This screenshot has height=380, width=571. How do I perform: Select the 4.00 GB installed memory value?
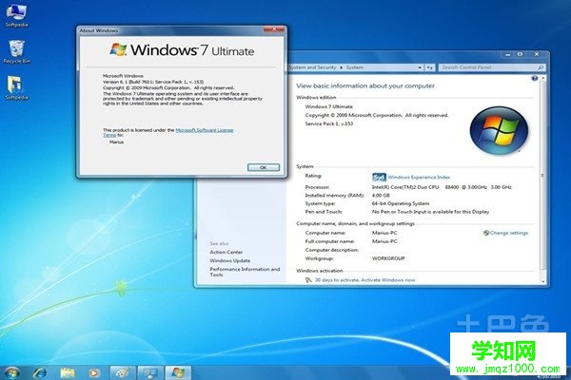point(381,196)
